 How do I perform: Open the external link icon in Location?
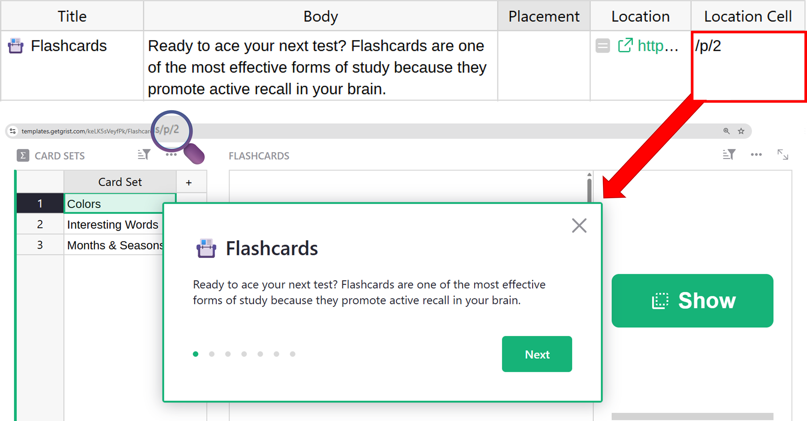coord(625,46)
